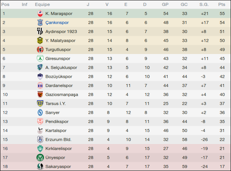Click the Giresunspor green club badge

point(40,58)
